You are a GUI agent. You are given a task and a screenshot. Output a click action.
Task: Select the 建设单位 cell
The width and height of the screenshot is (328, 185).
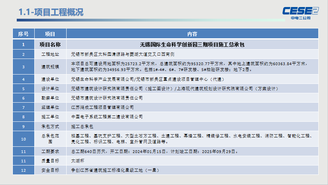[x=50, y=79]
